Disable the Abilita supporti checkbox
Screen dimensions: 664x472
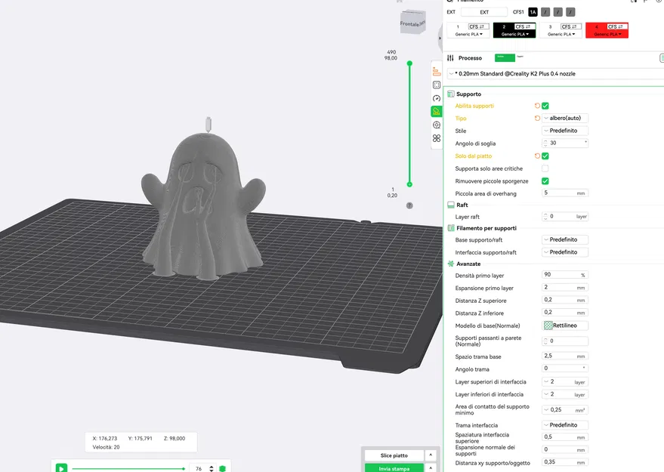545,106
